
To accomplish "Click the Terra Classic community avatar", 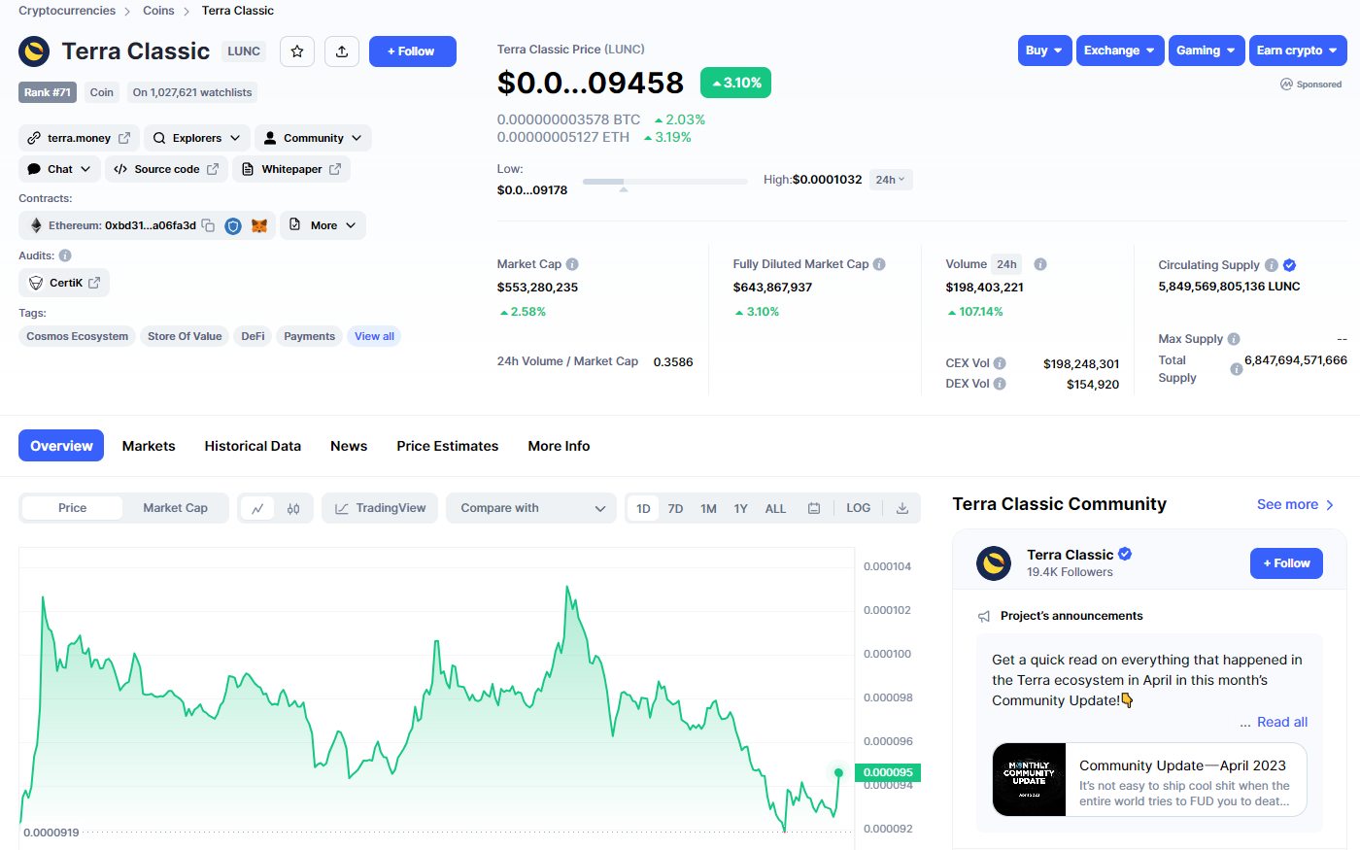I will (994, 563).
